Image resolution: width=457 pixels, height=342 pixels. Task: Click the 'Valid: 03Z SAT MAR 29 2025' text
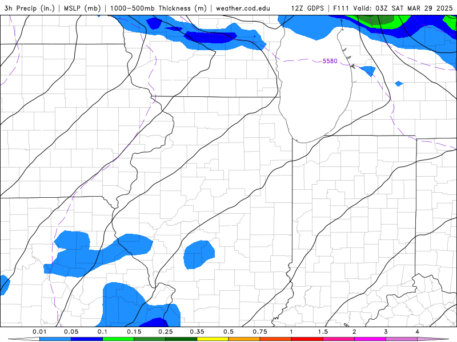tap(403, 8)
